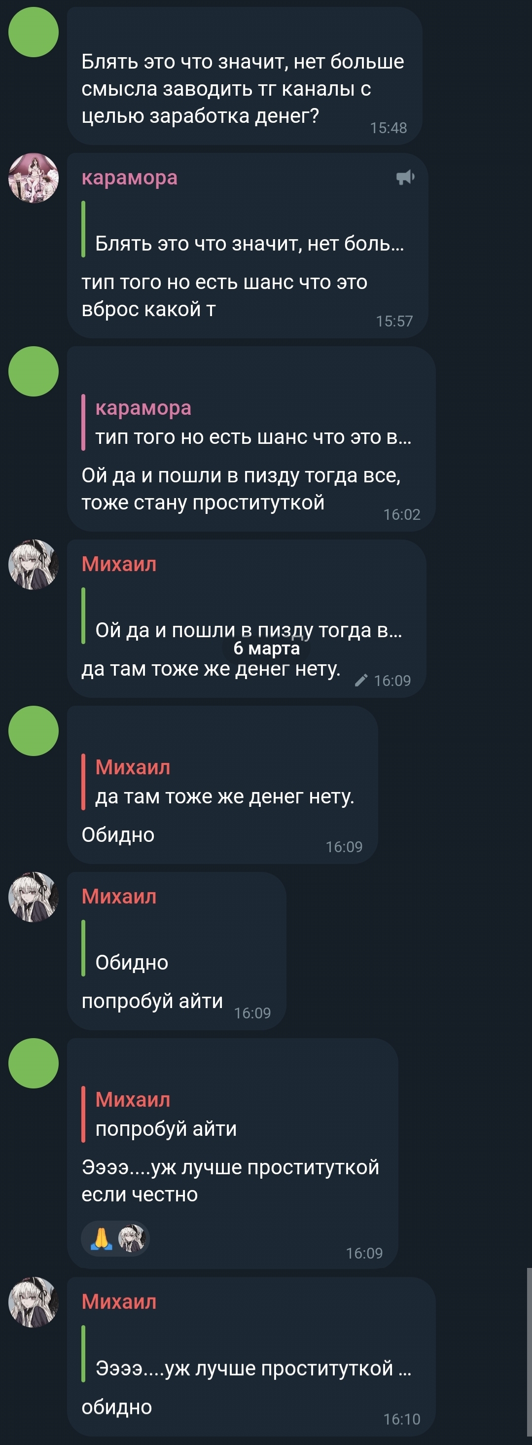Viewport: 532px width, 1445px height.
Task: Tap the megaphone channel icon beside карамора
Action: tap(405, 178)
